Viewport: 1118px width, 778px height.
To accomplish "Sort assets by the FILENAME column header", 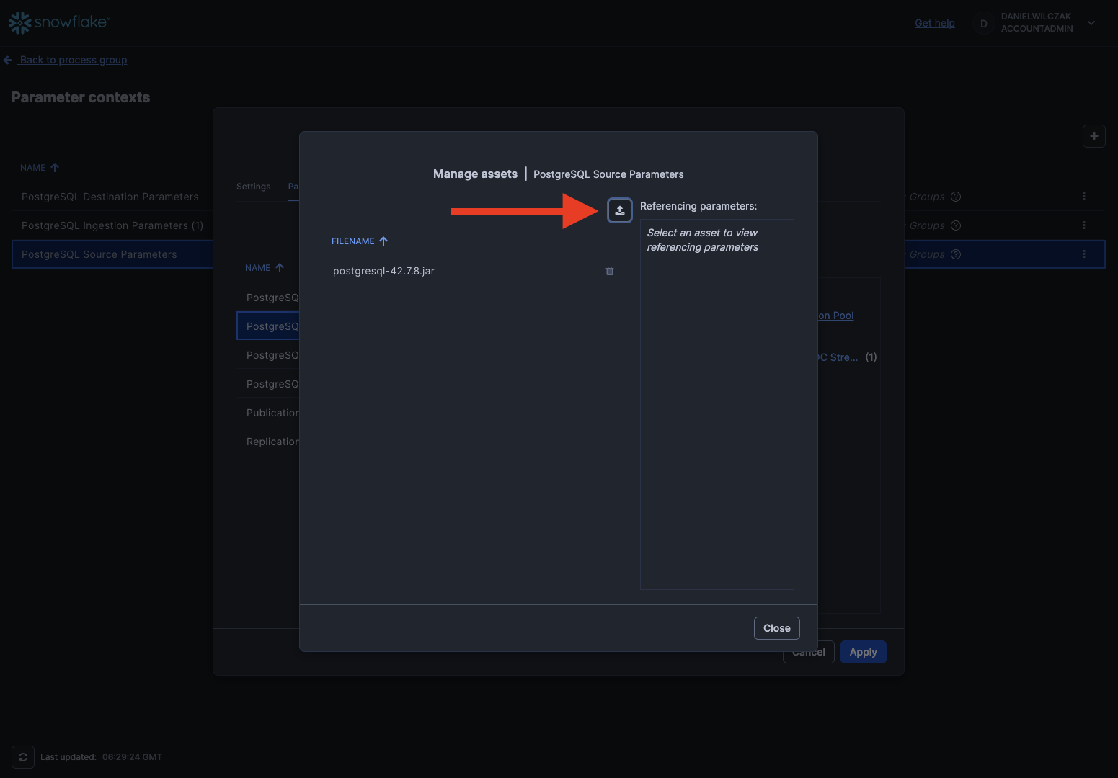I will tap(353, 241).
